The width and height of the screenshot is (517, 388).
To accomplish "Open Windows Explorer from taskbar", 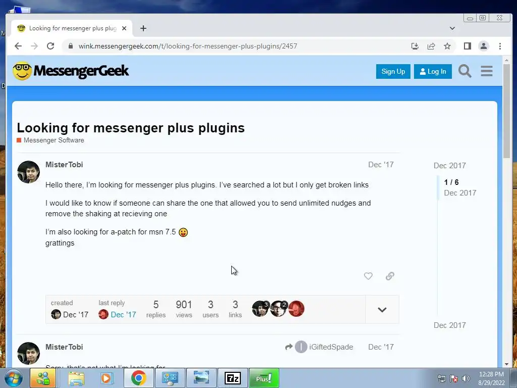I will (x=76, y=378).
